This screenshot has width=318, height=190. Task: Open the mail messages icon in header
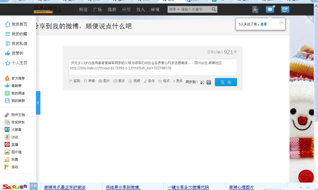(270, 10)
